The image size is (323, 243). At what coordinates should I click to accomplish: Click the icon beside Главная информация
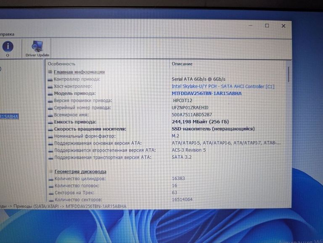(x=50, y=72)
